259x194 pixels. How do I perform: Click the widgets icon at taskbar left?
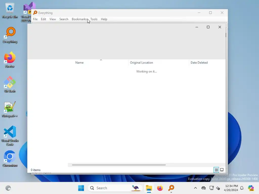[8, 188]
